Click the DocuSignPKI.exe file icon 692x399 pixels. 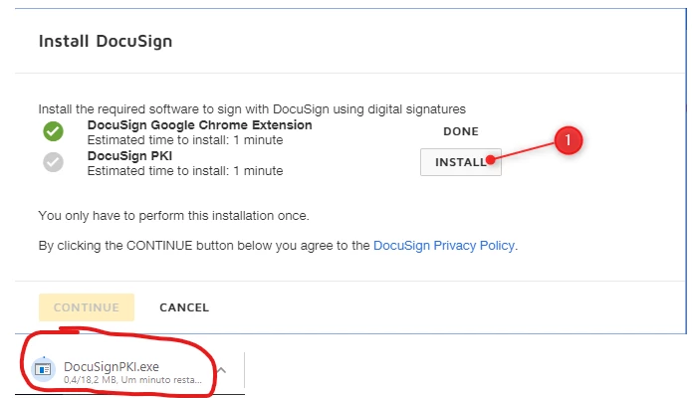click(x=43, y=369)
